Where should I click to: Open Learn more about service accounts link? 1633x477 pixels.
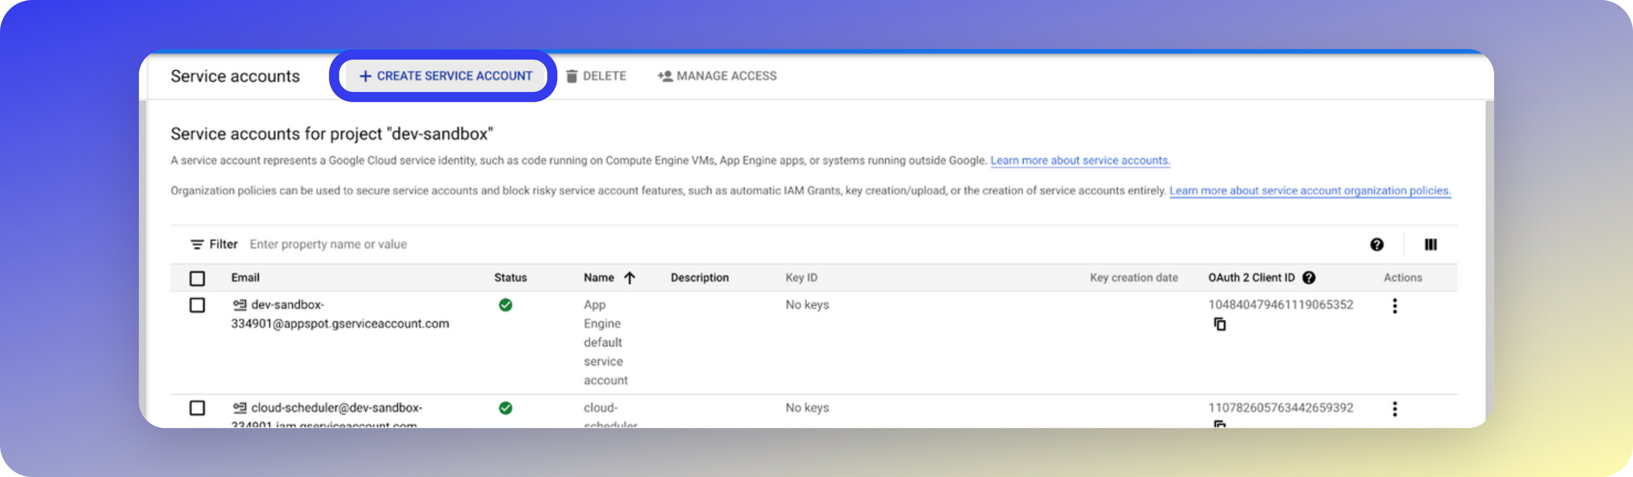pos(1080,161)
